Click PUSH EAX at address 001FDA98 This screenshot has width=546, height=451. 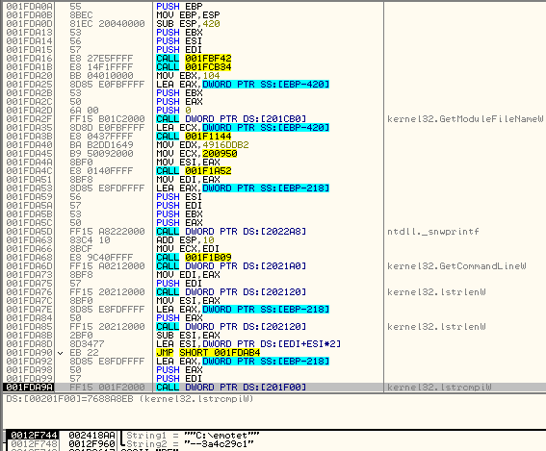point(179,370)
